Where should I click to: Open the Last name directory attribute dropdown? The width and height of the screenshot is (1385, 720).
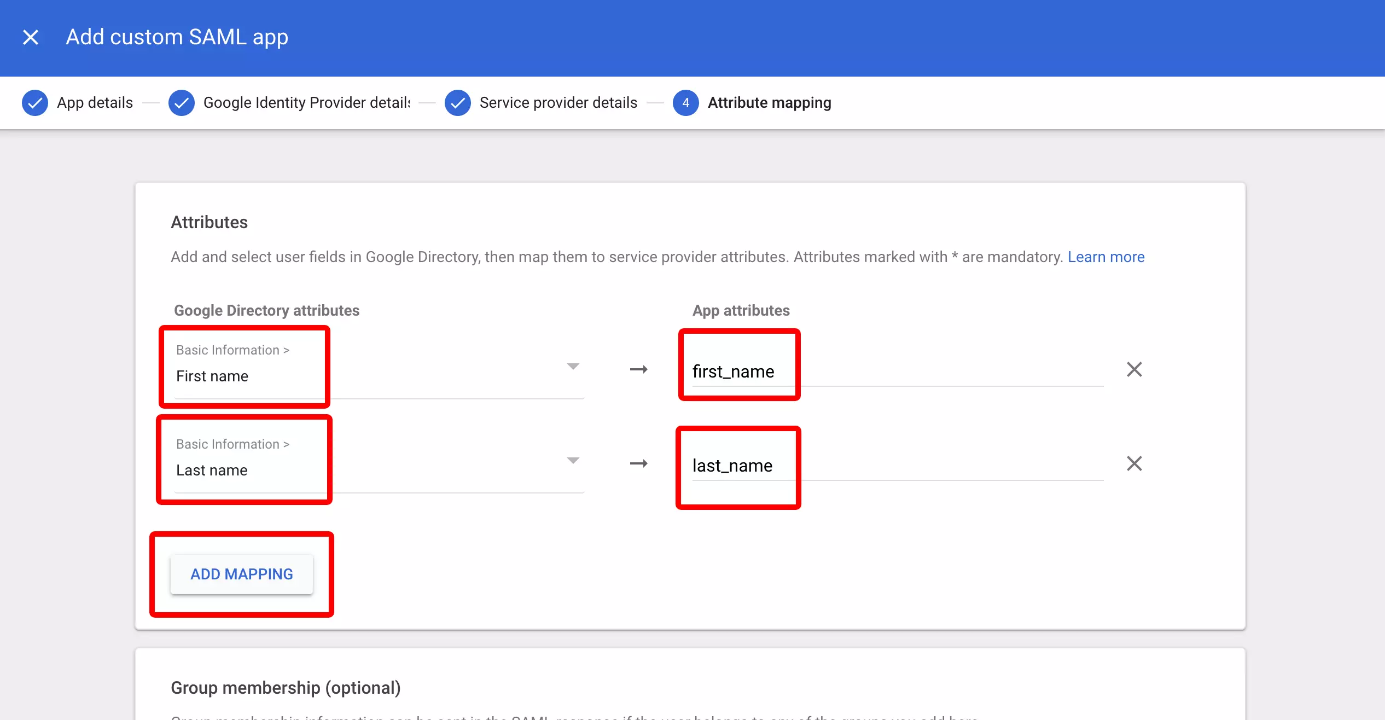[x=573, y=461]
